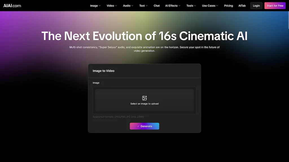Expand the Text menu chevron
Image resolution: width=289 pixels, height=162 pixels.
coord(147,6)
